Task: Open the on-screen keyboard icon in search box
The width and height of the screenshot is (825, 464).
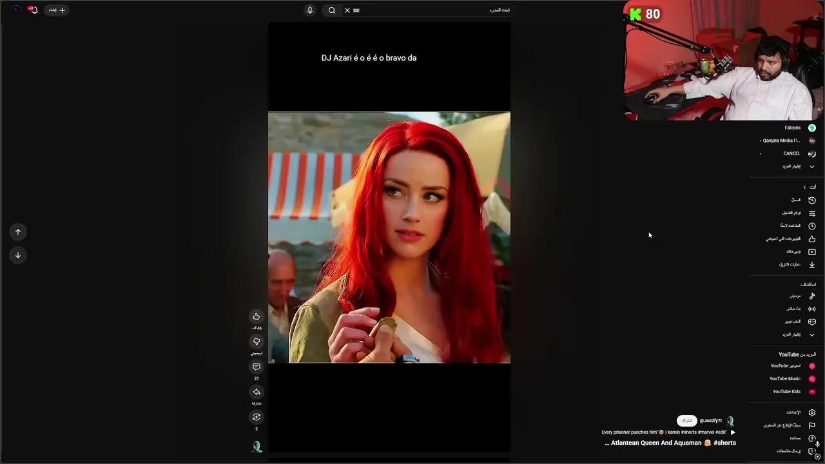Action: pos(356,10)
